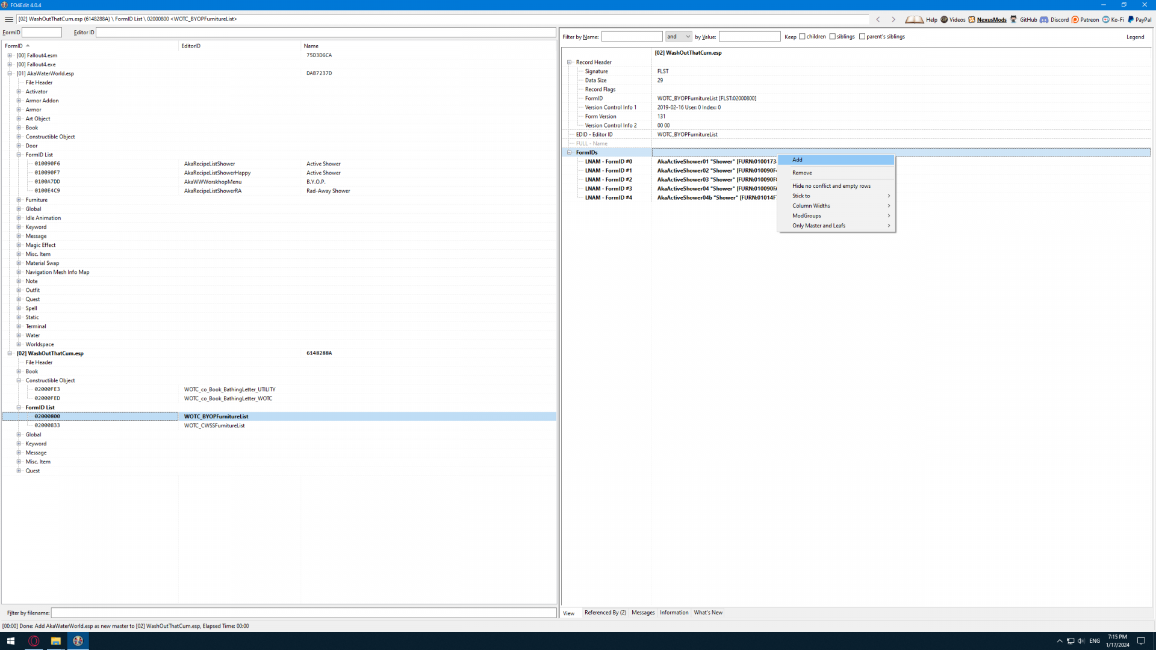Open the hamburger main menu
Screen dimensions: 1156x650
[x=9, y=19]
